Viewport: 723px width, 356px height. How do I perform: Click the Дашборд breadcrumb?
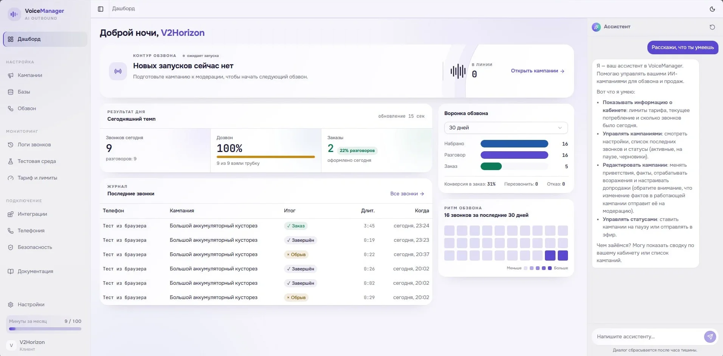[123, 9]
